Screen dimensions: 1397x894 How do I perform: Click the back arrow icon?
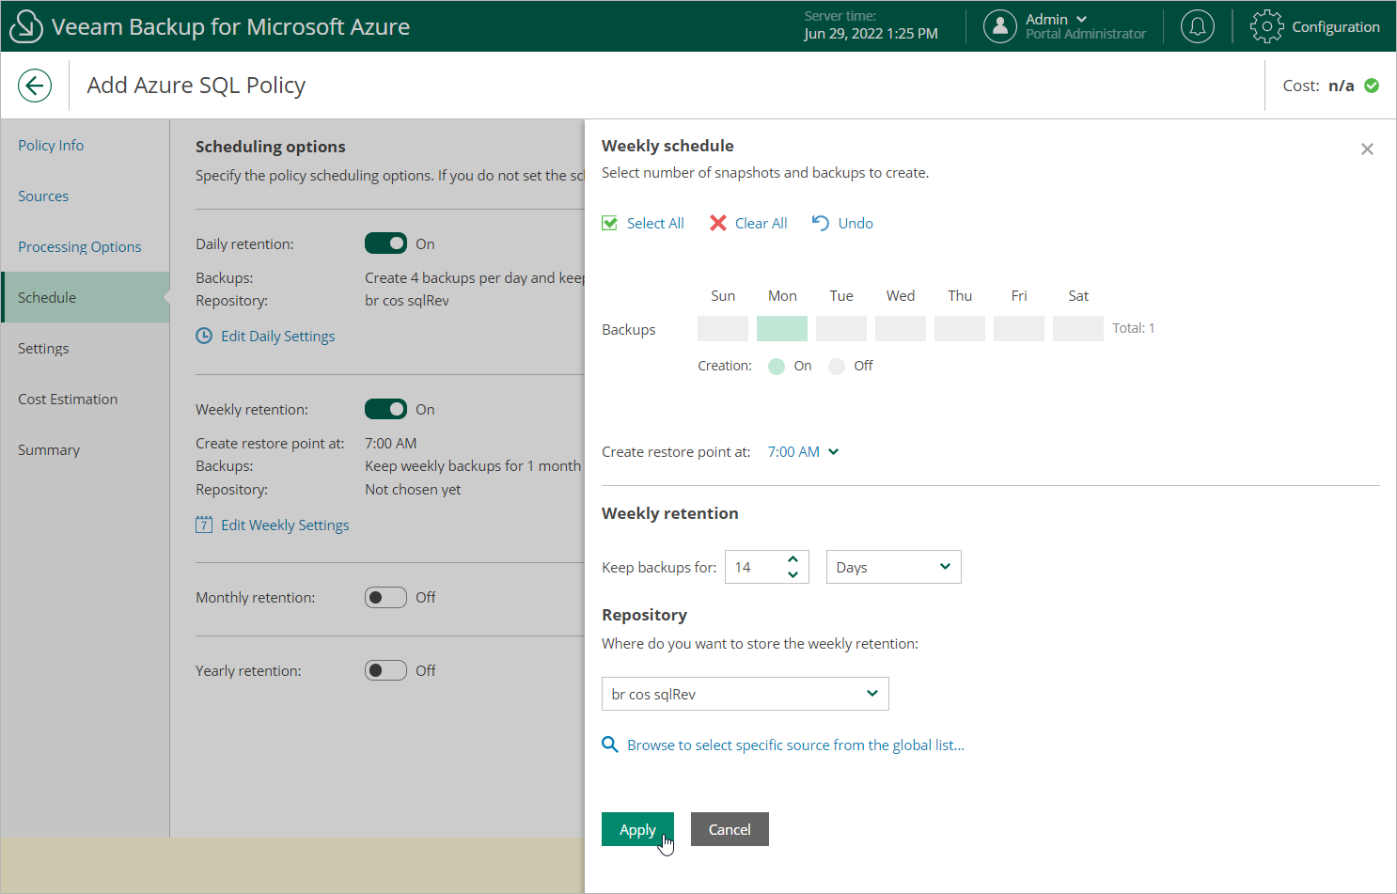(x=35, y=86)
